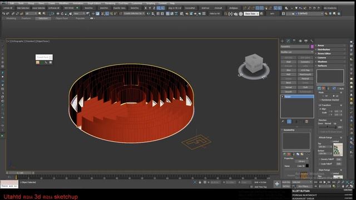Expand the Camera rollout
The image size is (356, 200).
coord(331,58)
